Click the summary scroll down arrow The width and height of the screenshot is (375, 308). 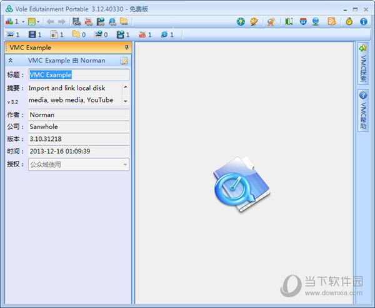tap(126, 101)
